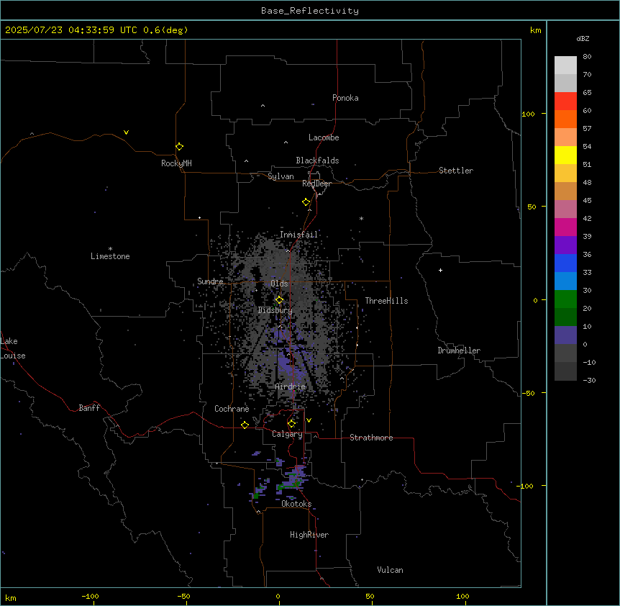
Task: Click the -100 label on bottom axis
Action: 90,596
